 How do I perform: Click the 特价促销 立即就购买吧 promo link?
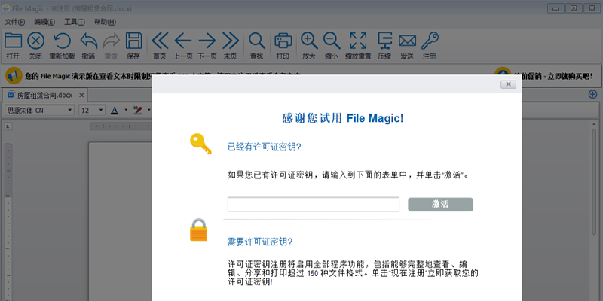coord(553,76)
